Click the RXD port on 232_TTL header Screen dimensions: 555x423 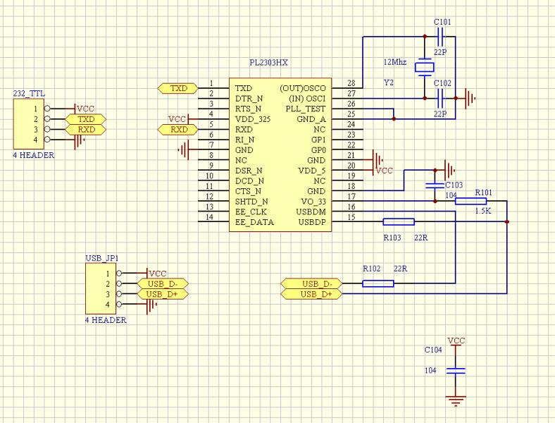tap(85, 130)
